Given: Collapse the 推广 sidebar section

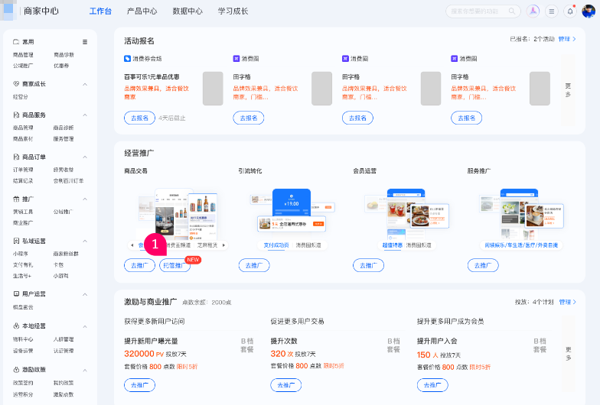Looking at the screenshot, I should pyautogui.click(x=85, y=199).
